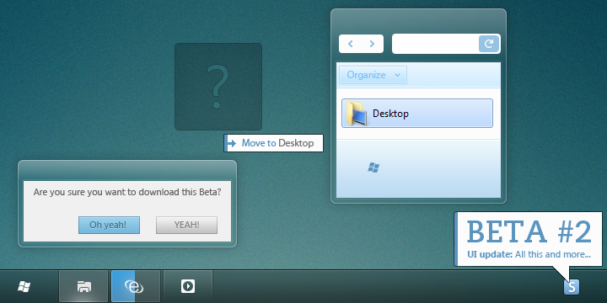Refresh the explorer address bar
Screen dimensions: 607x303
(x=488, y=44)
